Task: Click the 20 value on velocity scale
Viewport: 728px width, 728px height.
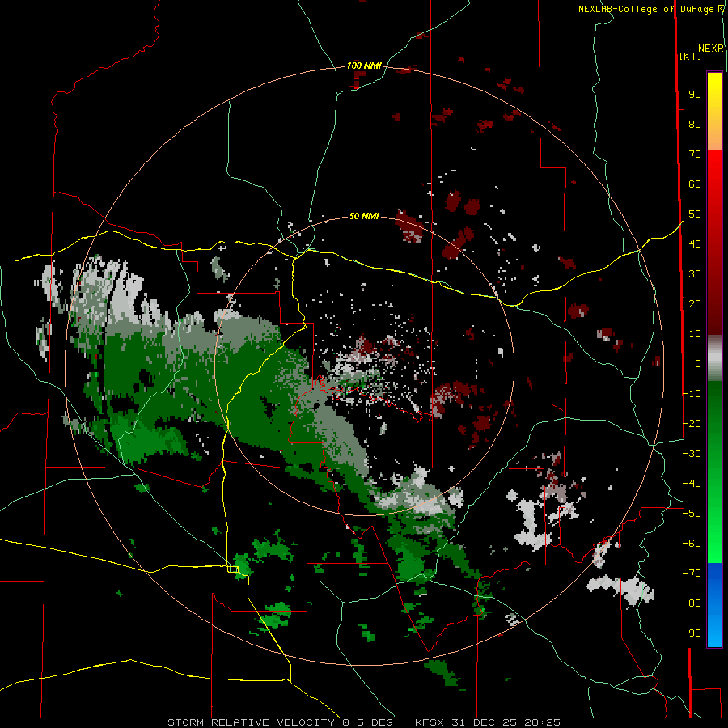Action: pos(695,304)
